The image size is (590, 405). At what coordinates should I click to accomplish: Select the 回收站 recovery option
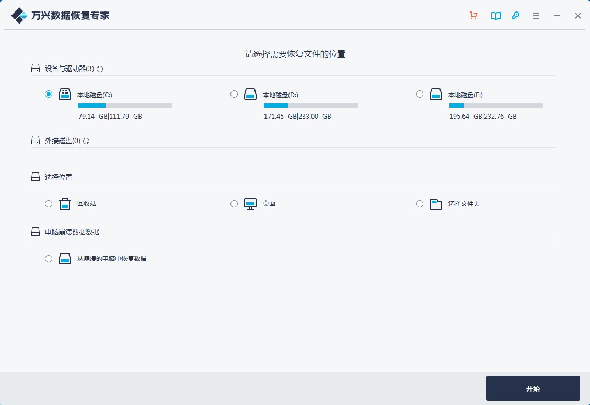click(49, 204)
